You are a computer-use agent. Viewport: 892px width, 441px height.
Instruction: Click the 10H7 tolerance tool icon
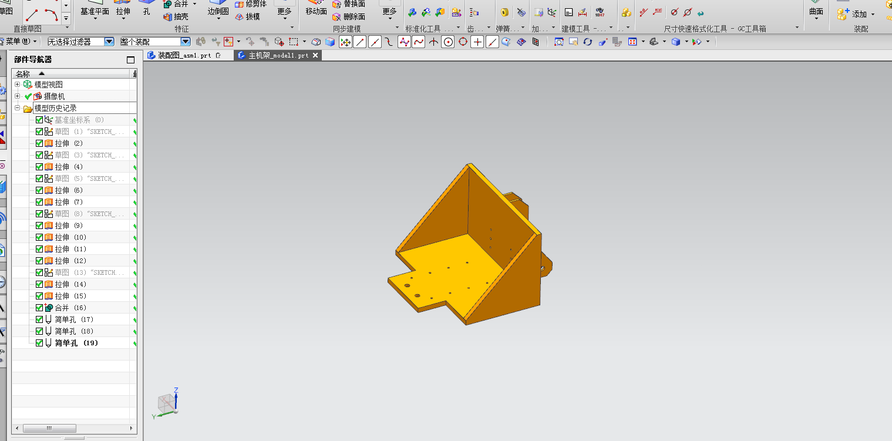coord(599,12)
